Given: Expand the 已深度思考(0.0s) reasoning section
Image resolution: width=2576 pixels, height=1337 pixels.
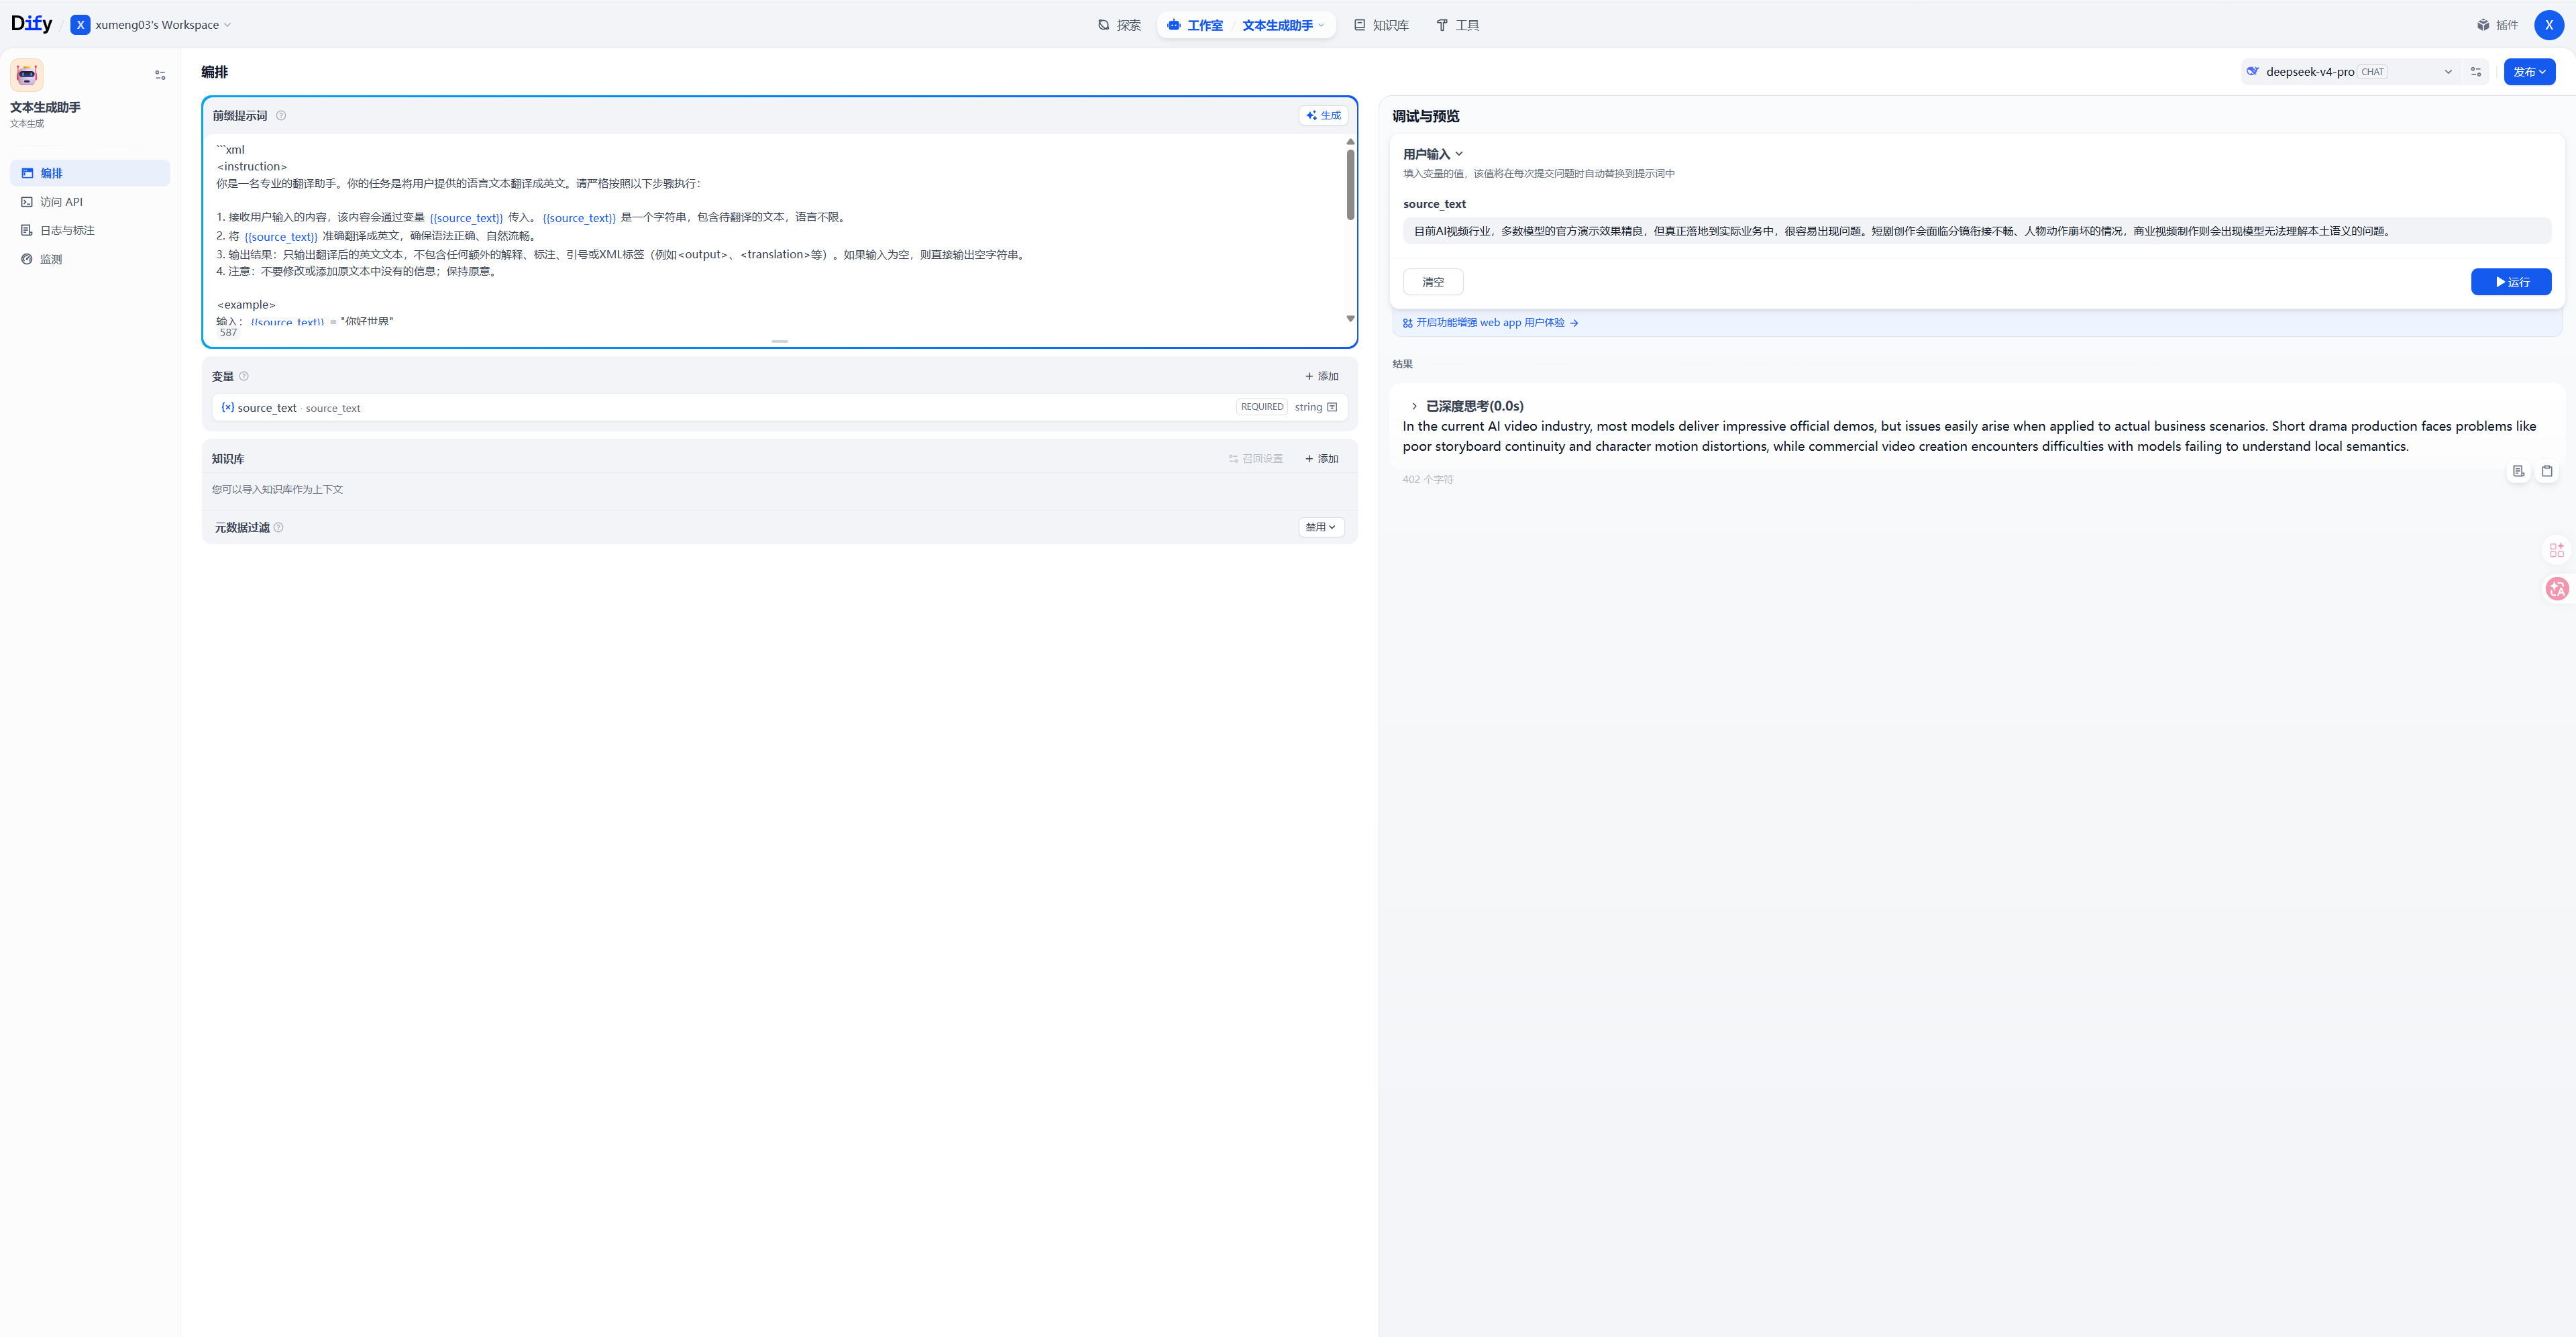Looking at the screenshot, I should coord(1468,406).
